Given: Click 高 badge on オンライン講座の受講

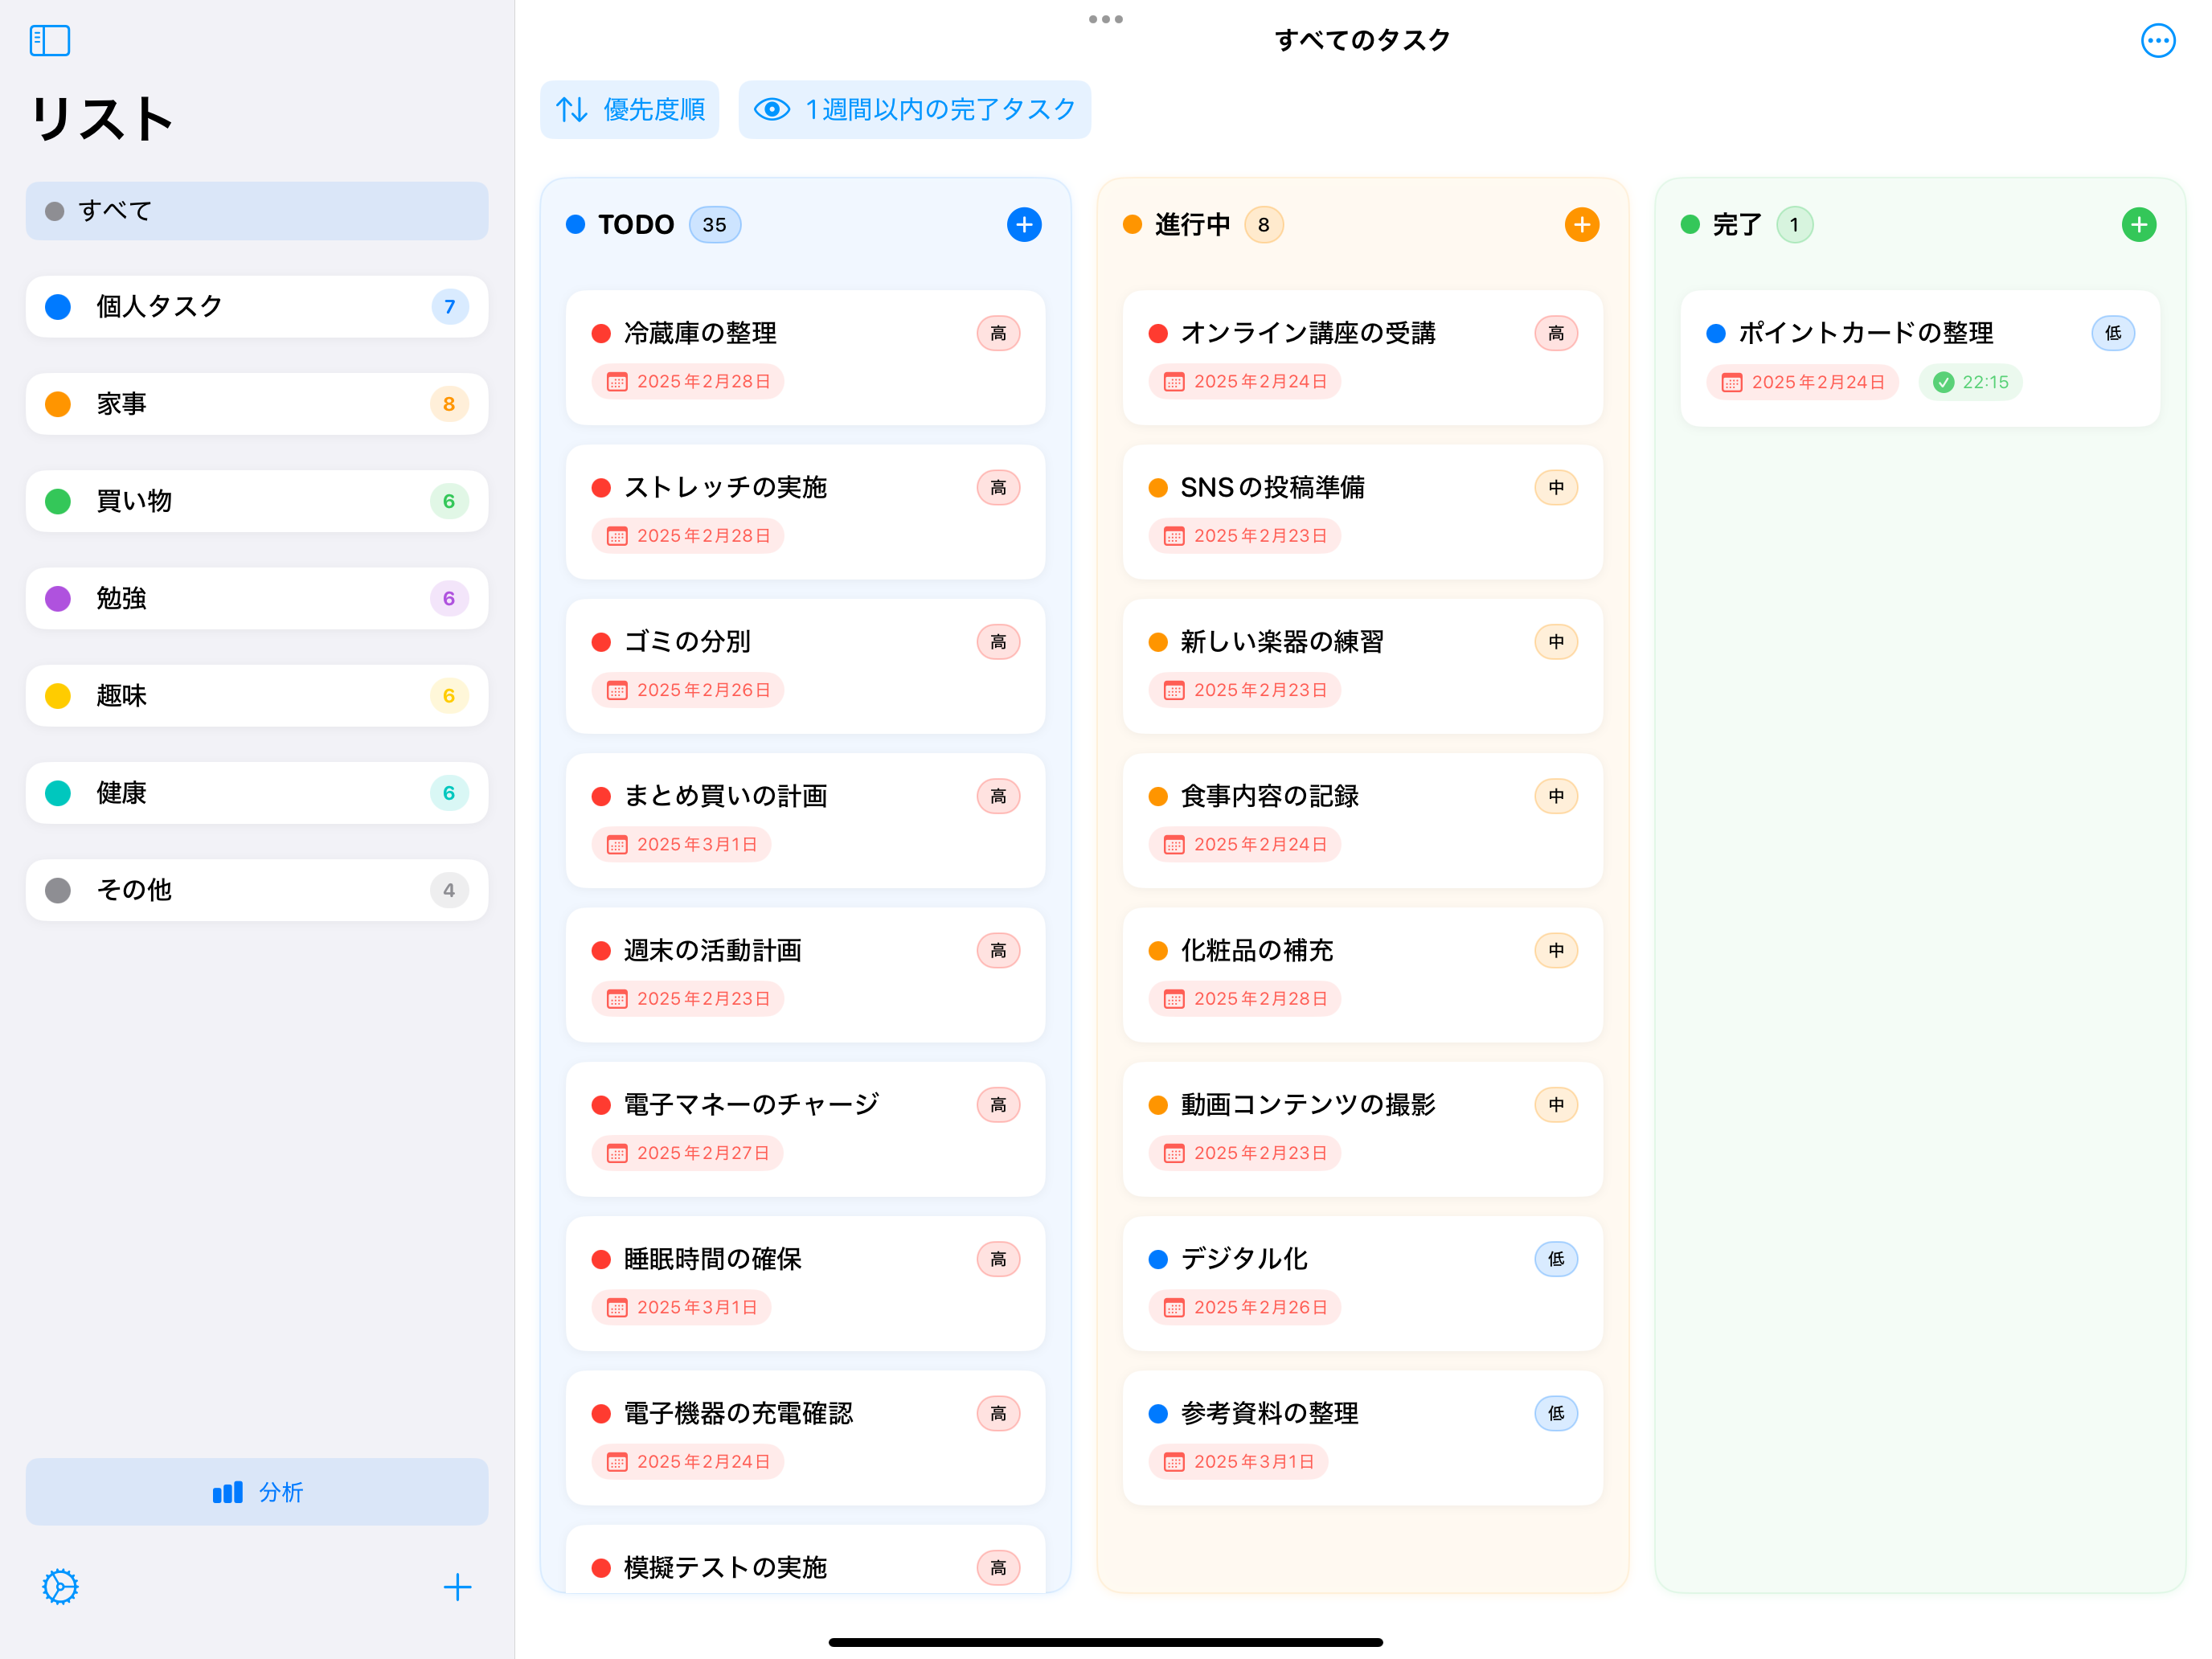Looking at the screenshot, I should (x=1556, y=333).
